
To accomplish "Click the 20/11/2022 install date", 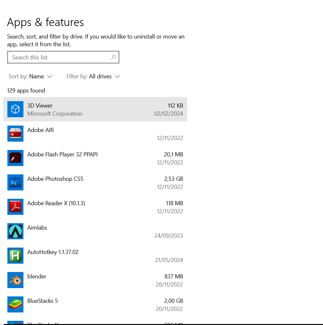I will [169, 309].
